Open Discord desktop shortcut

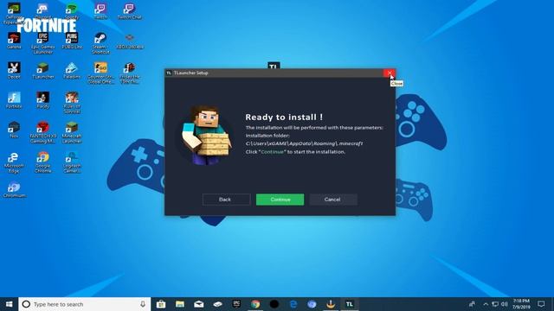pos(42,11)
